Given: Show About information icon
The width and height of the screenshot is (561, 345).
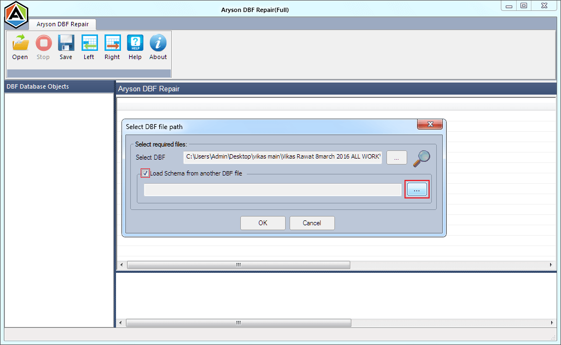Looking at the screenshot, I should tap(158, 43).
